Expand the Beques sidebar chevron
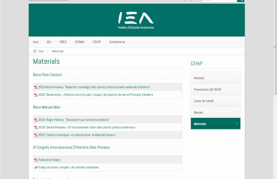 tap(237, 112)
